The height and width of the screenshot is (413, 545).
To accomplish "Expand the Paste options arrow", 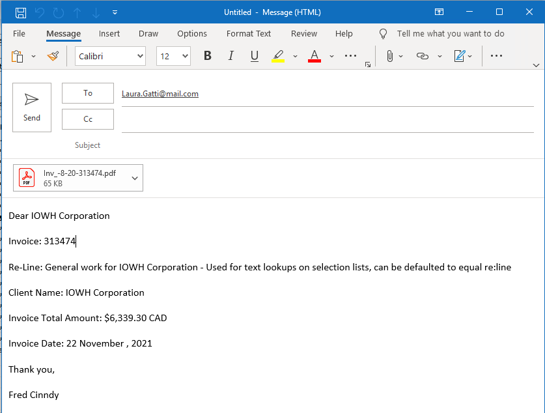I will click(x=33, y=56).
